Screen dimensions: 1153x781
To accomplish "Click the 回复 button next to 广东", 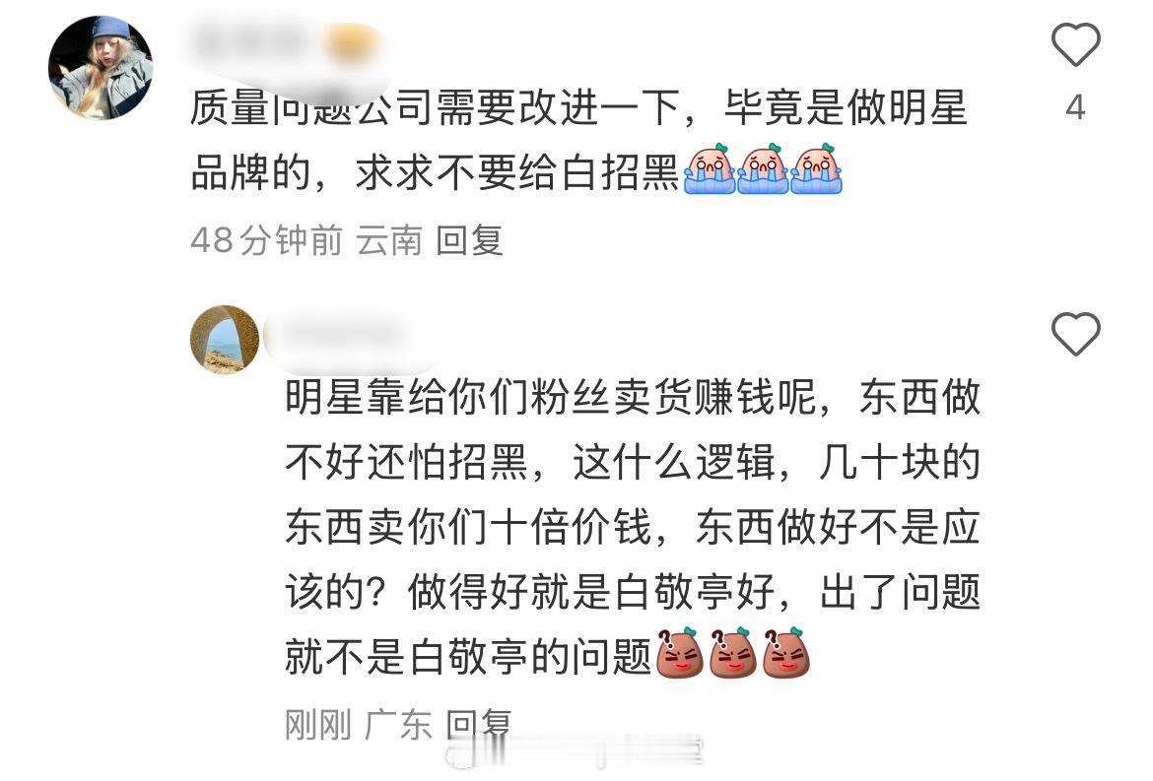I will point(479,725).
